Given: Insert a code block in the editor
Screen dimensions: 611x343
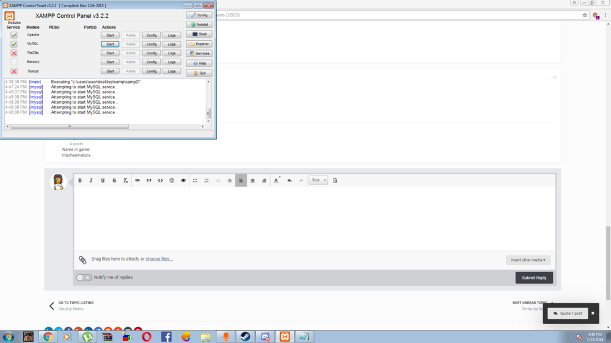Looking at the screenshot, I should coord(160,180).
